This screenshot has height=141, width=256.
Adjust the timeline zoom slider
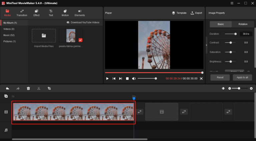click(x=240, y=88)
